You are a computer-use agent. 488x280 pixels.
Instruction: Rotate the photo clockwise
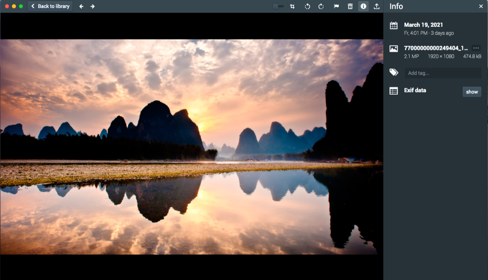(x=321, y=6)
